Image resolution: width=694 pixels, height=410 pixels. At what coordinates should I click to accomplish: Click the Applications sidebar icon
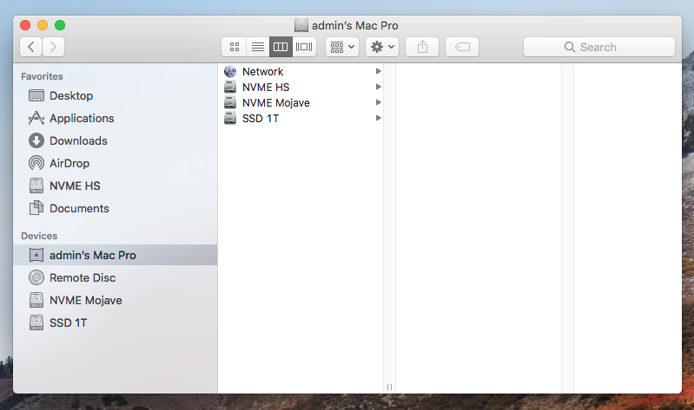pyautogui.click(x=36, y=119)
